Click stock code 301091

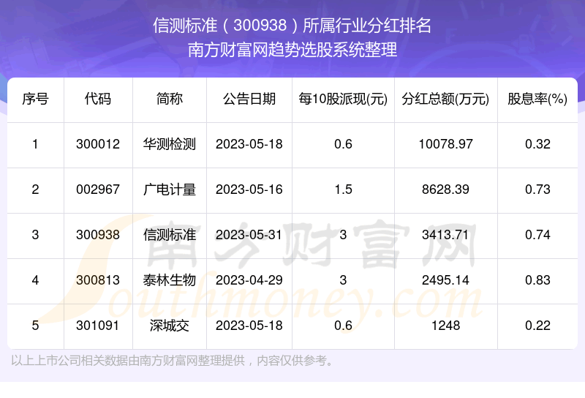point(98,326)
